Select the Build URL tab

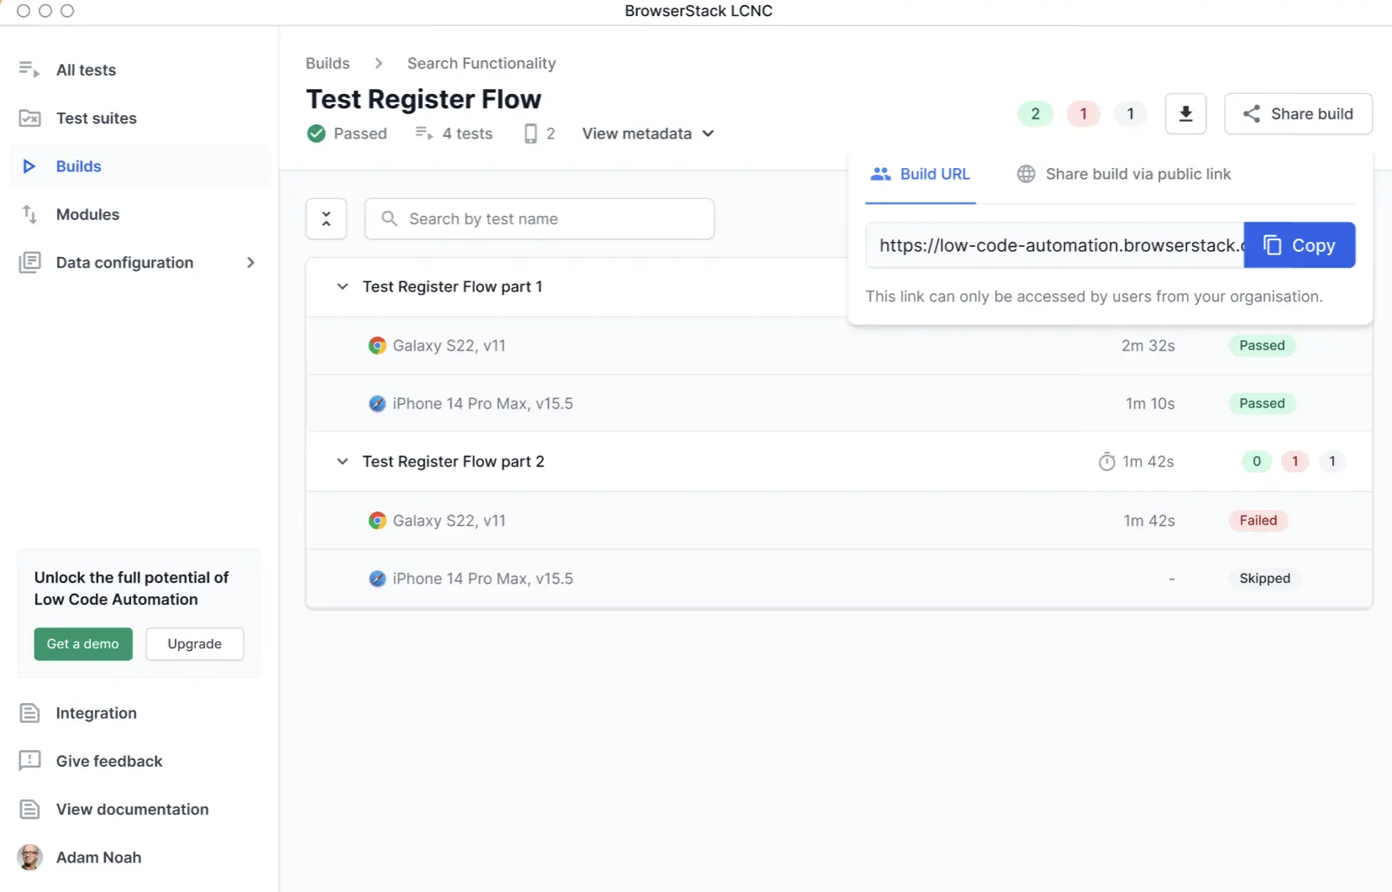[920, 174]
